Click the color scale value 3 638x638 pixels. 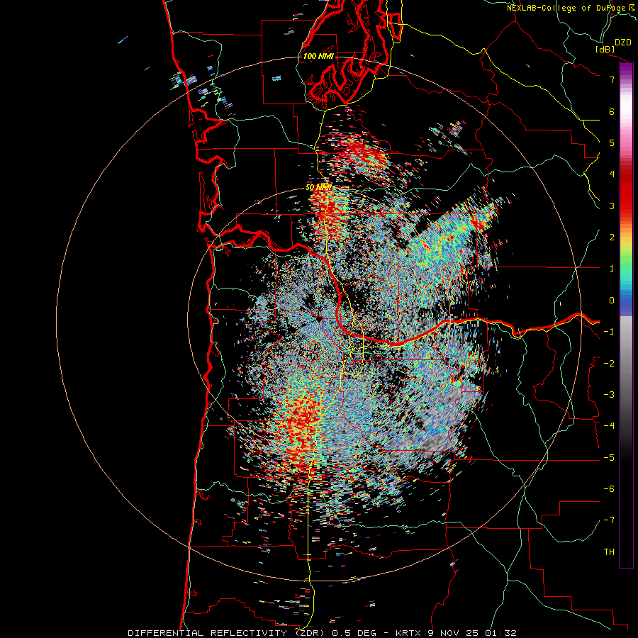click(x=612, y=206)
